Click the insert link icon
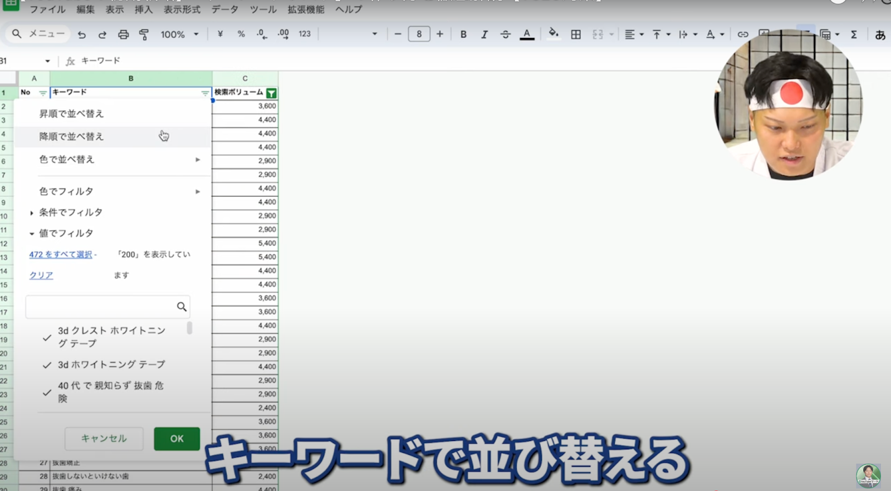Image resolution: width=891 pixels, height=491 pixels. point(742,34)
